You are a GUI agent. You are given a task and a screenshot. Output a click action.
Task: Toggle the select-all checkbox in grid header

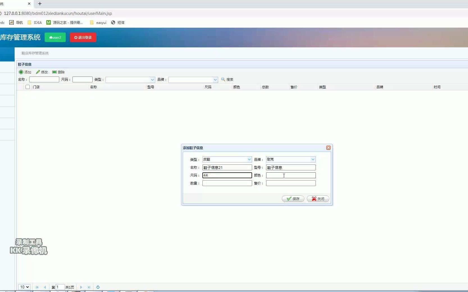(x=28, y=87)
